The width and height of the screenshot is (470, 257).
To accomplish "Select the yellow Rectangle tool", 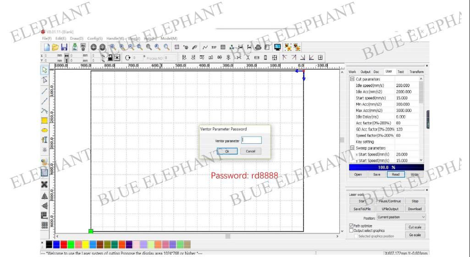I will tap(44, 121).
